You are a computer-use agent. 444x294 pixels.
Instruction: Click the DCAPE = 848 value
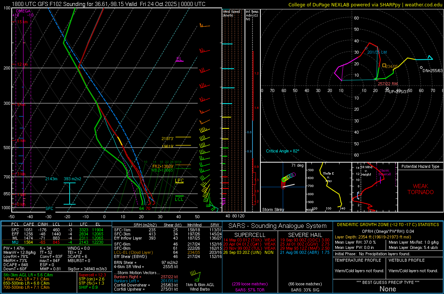point(15,265)
